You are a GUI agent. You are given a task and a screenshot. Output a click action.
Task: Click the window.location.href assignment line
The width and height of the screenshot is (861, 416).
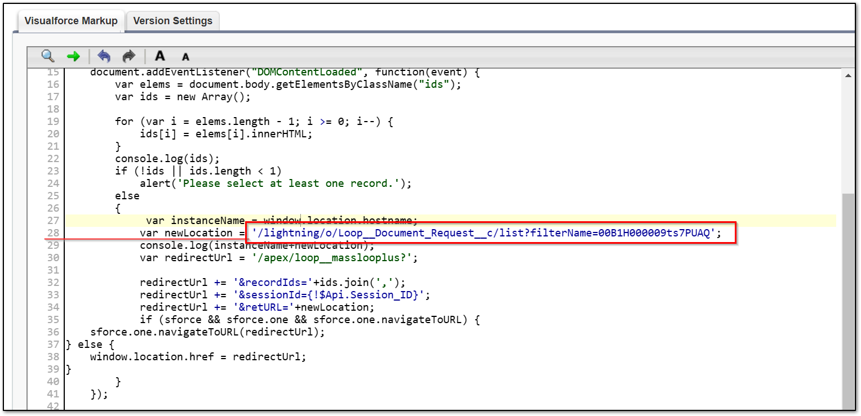tap(198, 357)
